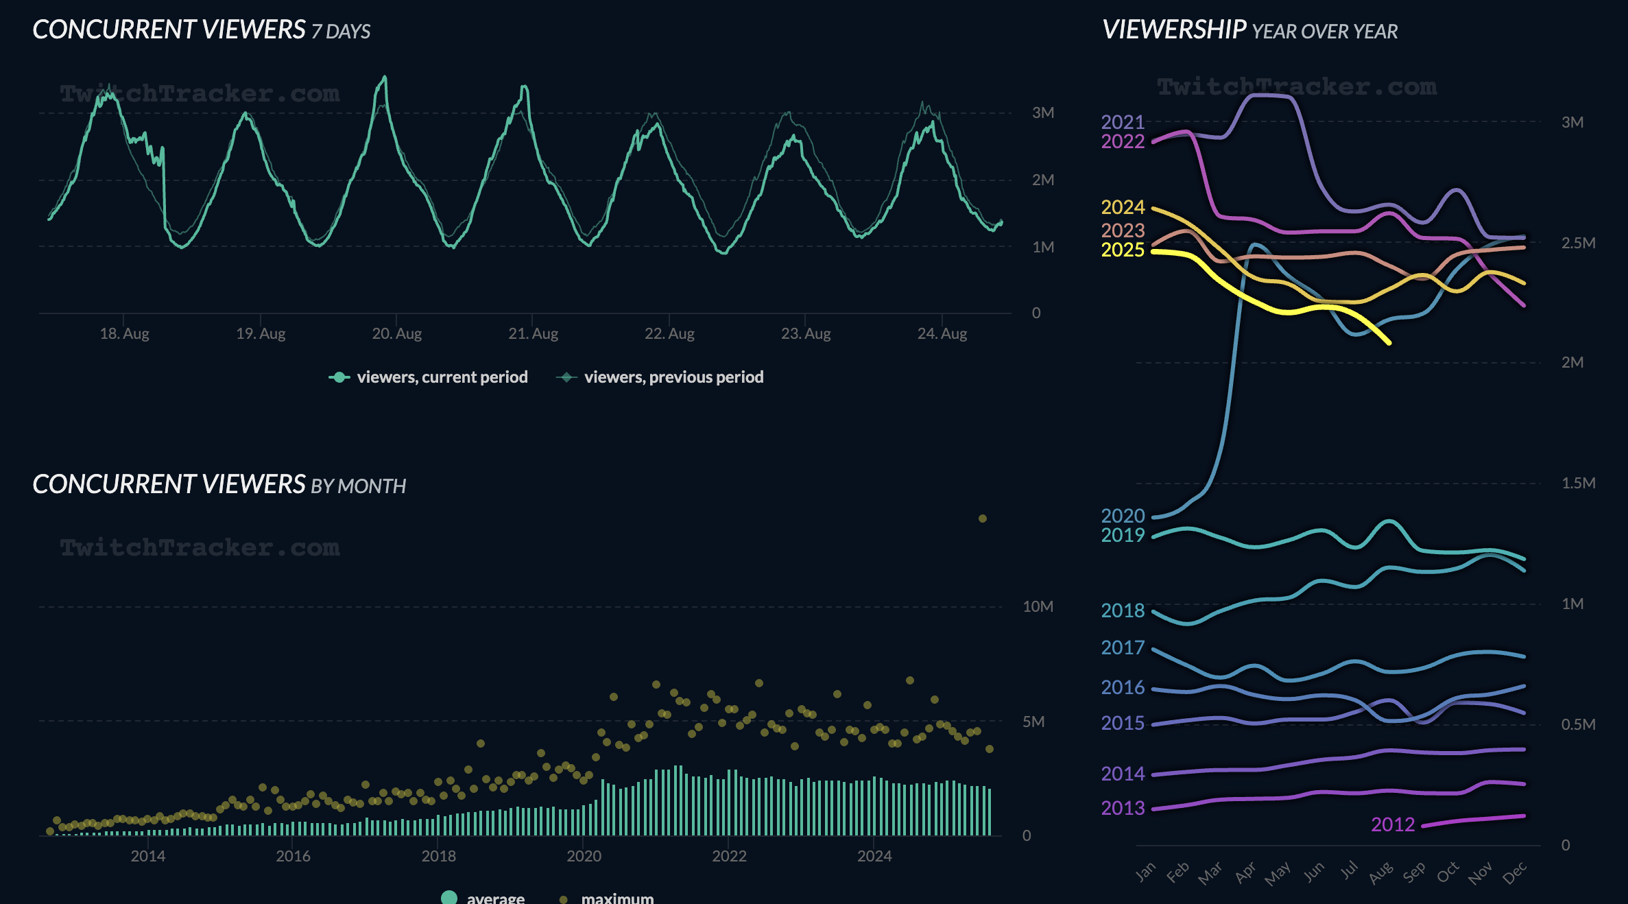The width and height of the screenshot is (1628, 904).
Task: Click the highest outlier maximum data point
Action: point(983,519)
